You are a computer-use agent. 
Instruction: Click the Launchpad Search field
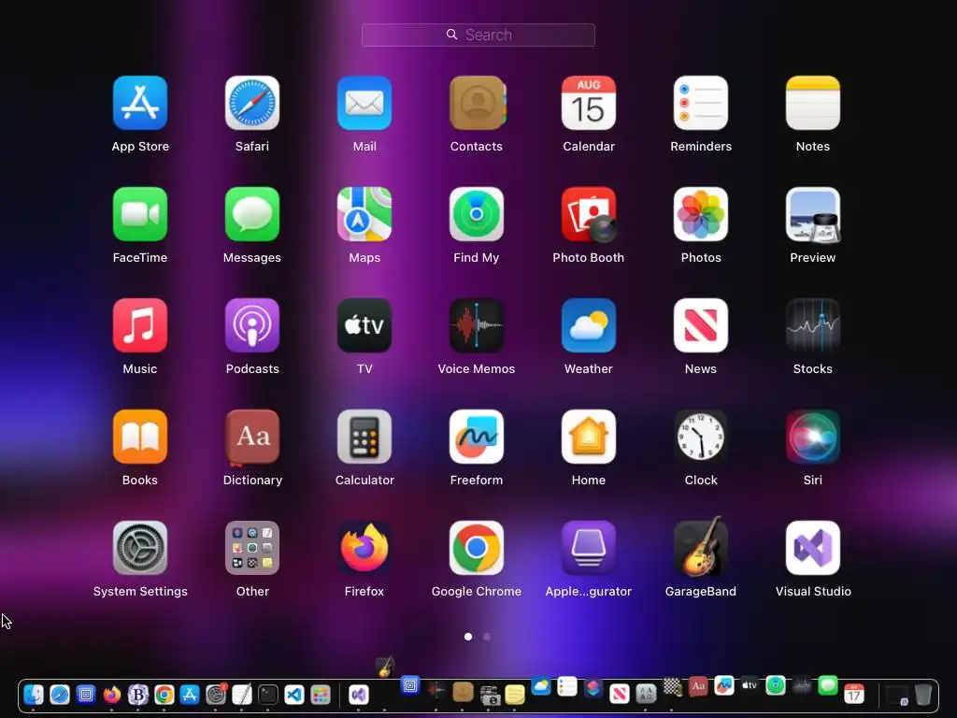(478, 35)
